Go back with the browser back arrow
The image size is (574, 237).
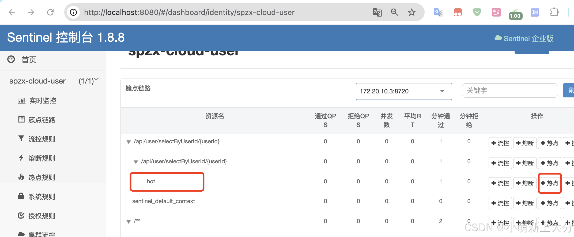click(x=12, y=12)
